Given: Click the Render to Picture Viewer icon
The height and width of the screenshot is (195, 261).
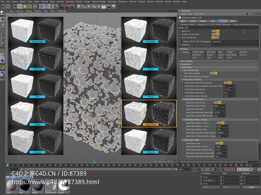Looking at the screenshot, I should click(67, 6).
